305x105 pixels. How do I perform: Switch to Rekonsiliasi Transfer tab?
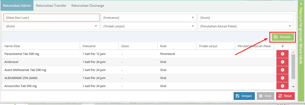click(51, 6)
